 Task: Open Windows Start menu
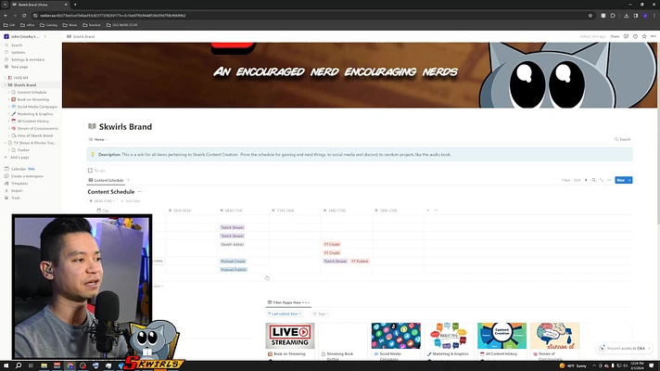pyautogui.click(x=6, y=365)
